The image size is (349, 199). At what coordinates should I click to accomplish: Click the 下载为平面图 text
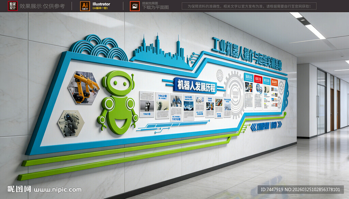point(155,8)
